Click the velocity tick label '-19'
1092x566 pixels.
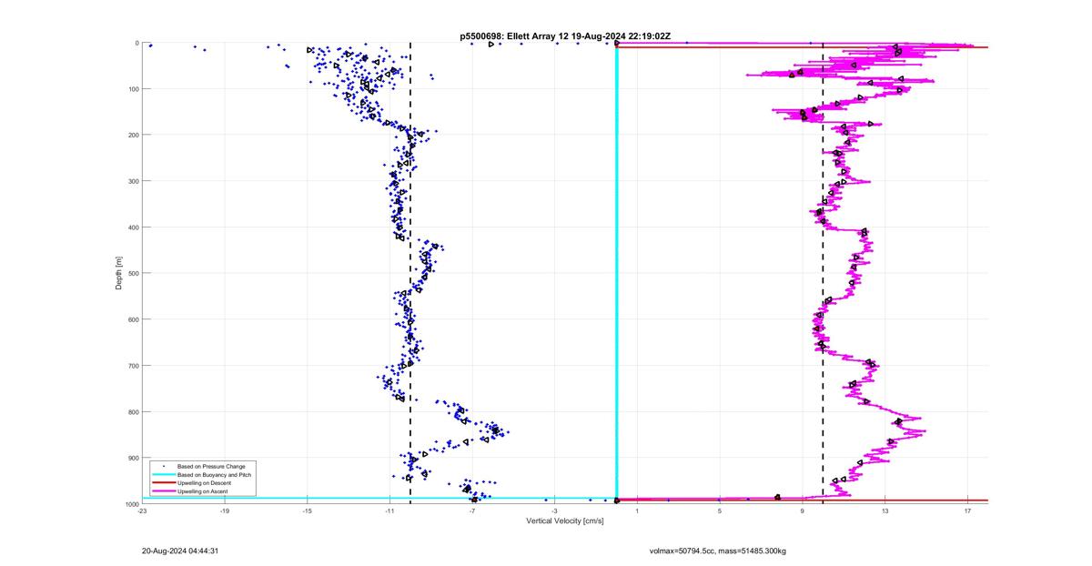[x=225, y=511]
